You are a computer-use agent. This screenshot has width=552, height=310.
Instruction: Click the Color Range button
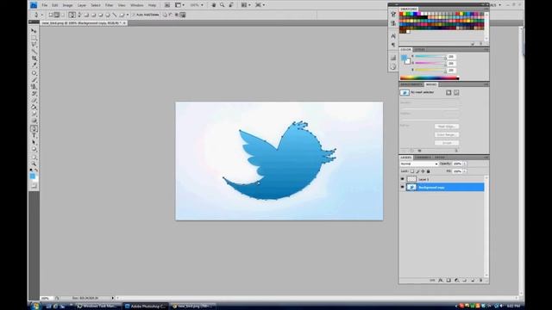tap(447, 134)
